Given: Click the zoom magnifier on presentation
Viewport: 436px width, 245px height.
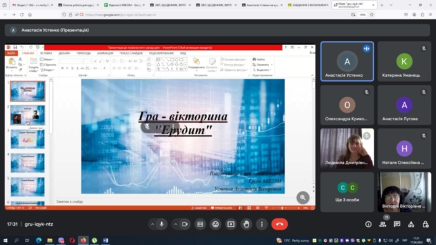Looking at the screenshot, I should (303, 198).
